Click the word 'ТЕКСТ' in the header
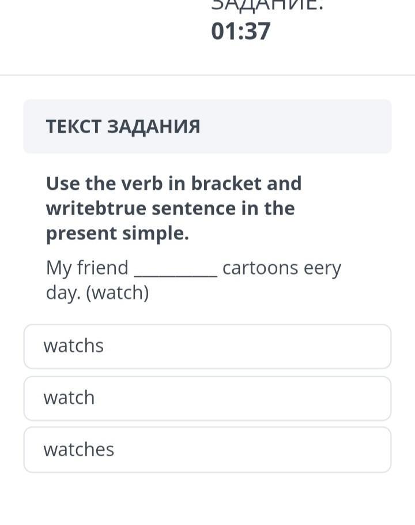The width and height of the screenshot is (415, 525). (x=73, y=126)
